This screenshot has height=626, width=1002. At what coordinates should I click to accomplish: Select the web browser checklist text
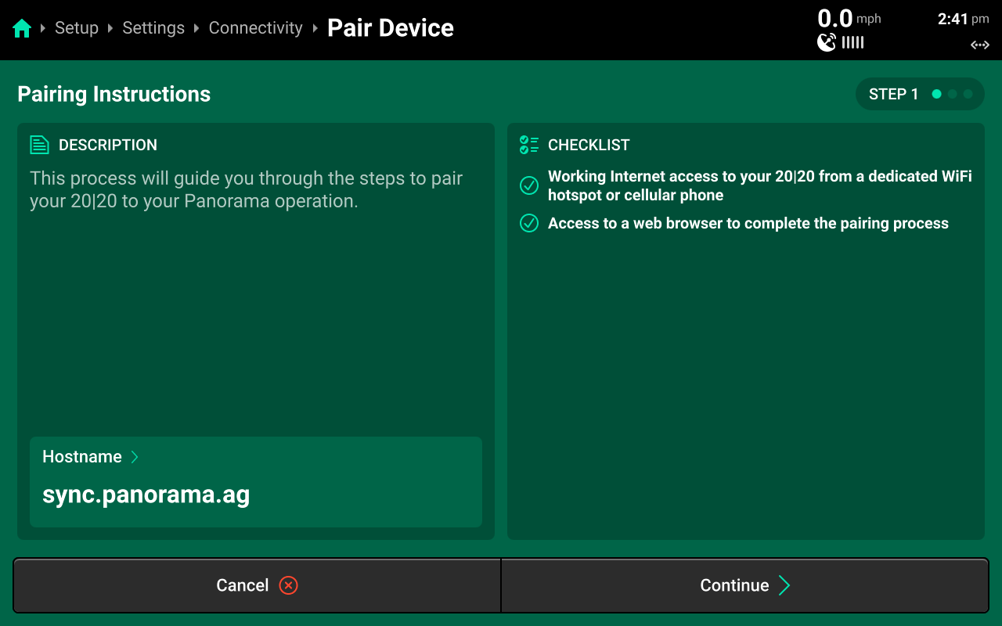(748, 223)
